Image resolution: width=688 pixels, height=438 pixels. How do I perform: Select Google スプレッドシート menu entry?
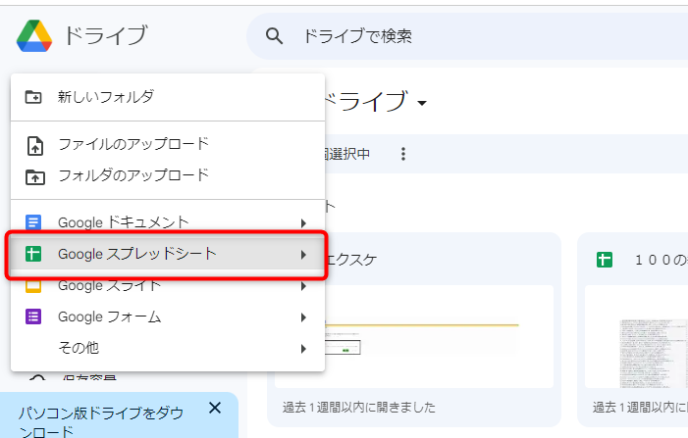(x=168, y=254)
